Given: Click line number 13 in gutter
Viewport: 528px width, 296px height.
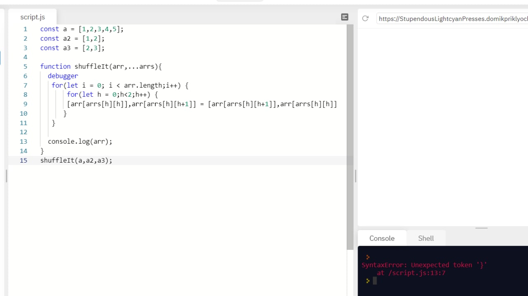Looking at the screenshot, I should tap(24, 141).
